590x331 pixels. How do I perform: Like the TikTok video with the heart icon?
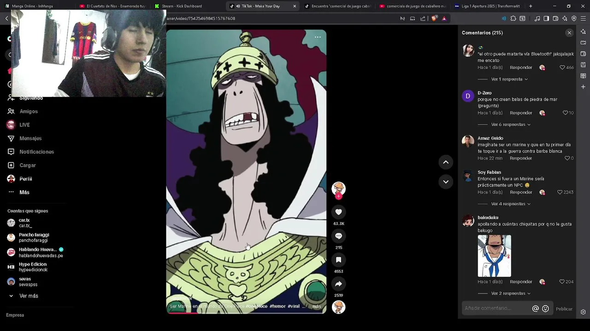[338, 212]
